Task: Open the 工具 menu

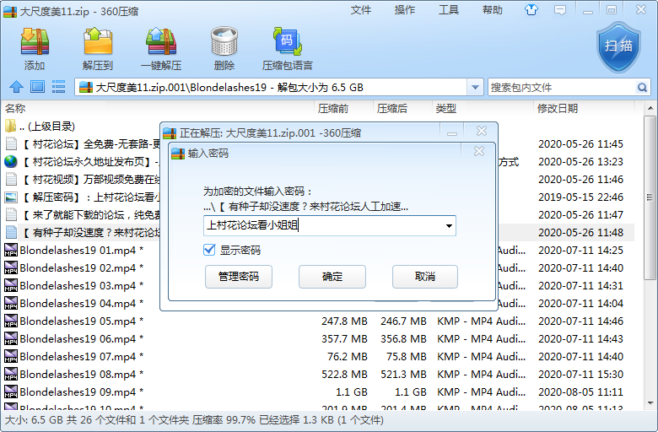Action: 449,9
